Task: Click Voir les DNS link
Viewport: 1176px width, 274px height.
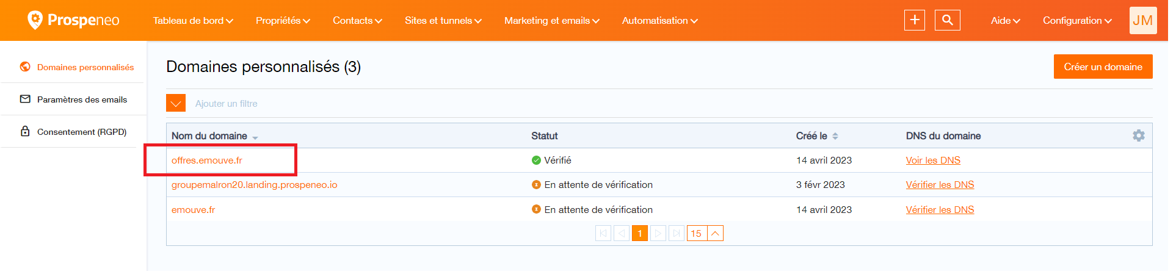Action: coord(933,160)
